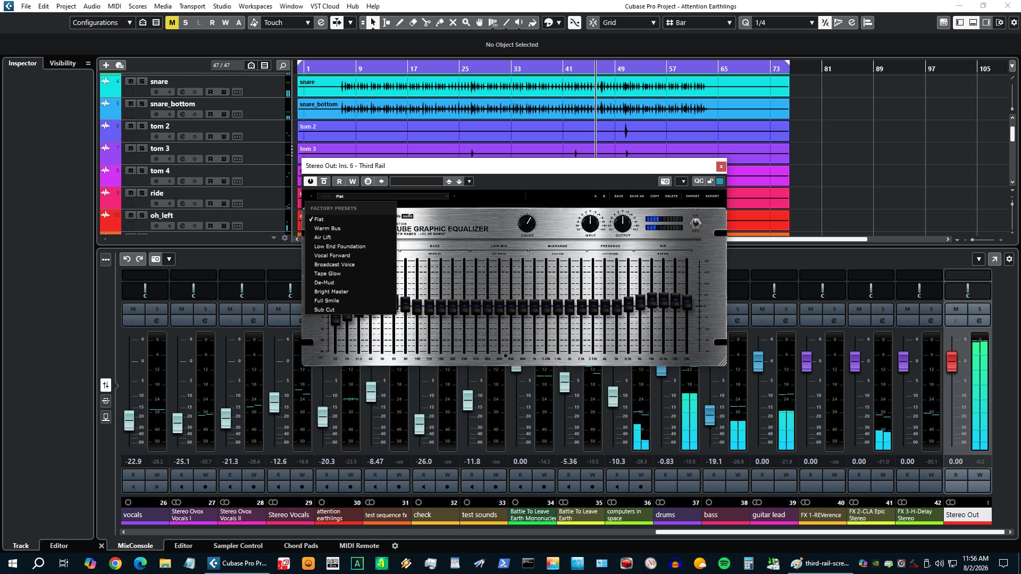Open File Explorer from the taskbar
The width and height of the screenshot is (1021, 574).
coord(165,563)
